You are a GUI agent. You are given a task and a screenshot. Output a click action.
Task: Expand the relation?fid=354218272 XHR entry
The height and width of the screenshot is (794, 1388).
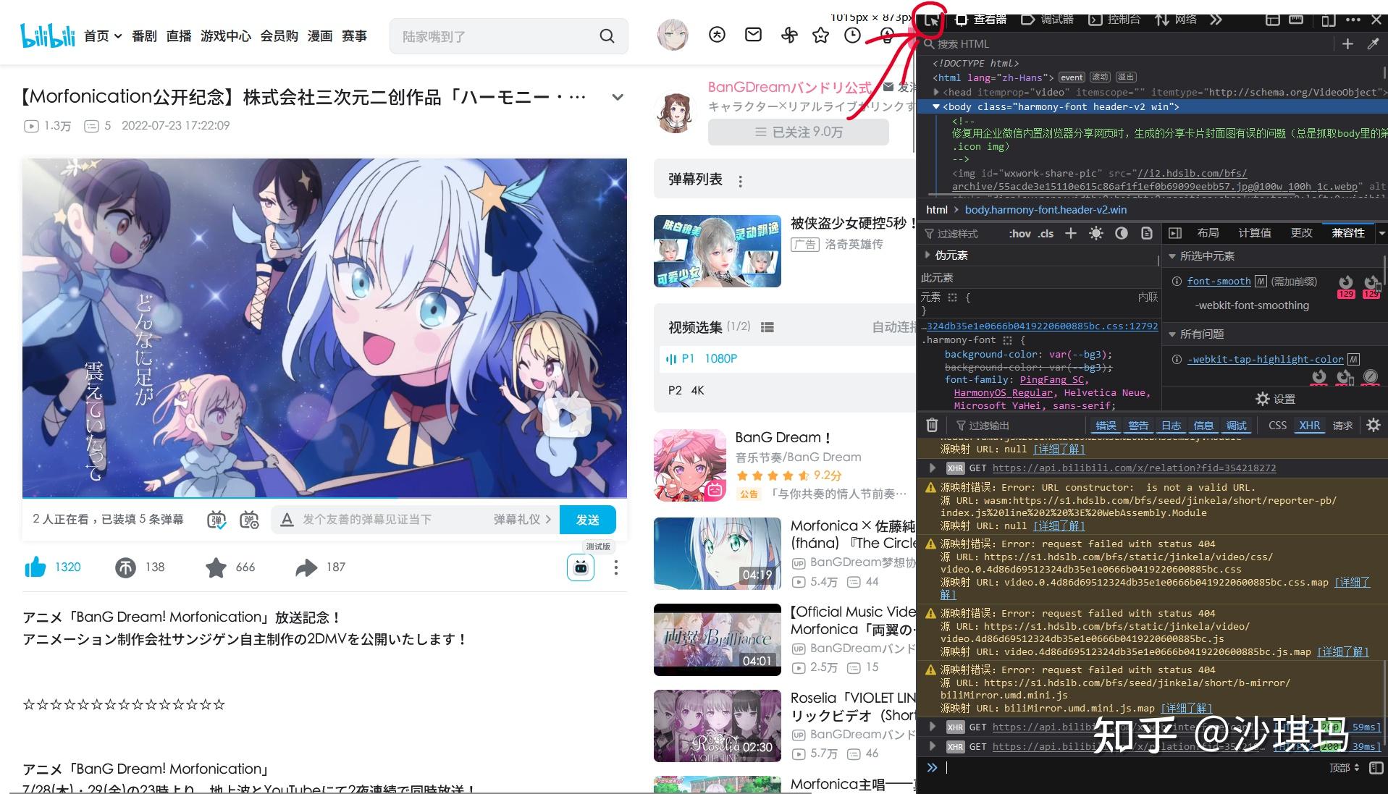pyautogui.click(x=933, y=468)
